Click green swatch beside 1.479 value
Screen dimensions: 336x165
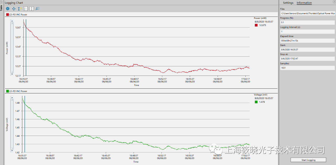coord(256,102)
